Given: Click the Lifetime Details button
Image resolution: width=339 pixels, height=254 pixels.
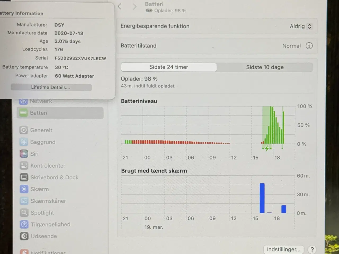Looking at the screenshot, I should tap(51, 87).
